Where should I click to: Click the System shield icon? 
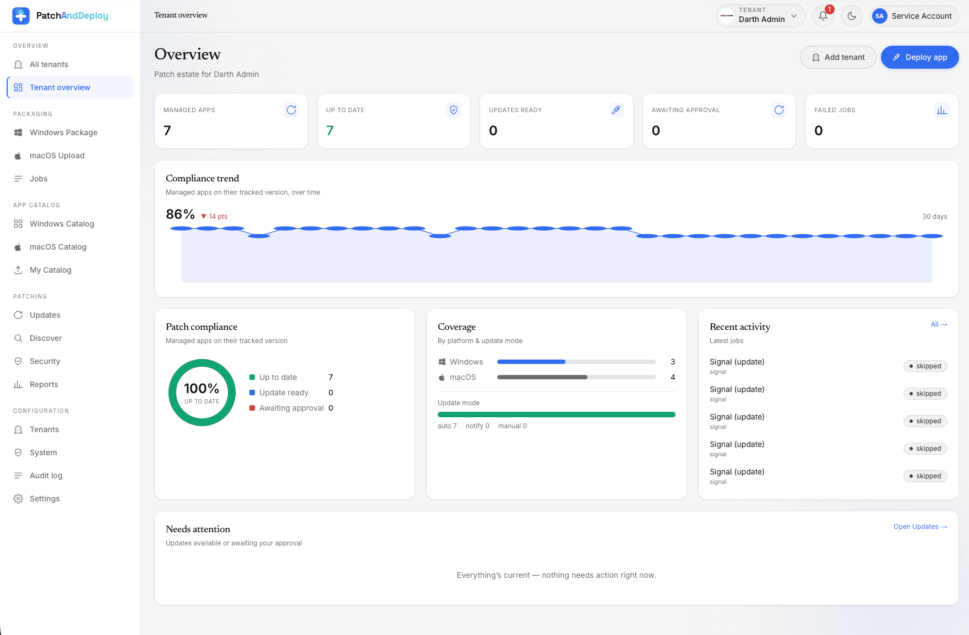coord(18,452)
